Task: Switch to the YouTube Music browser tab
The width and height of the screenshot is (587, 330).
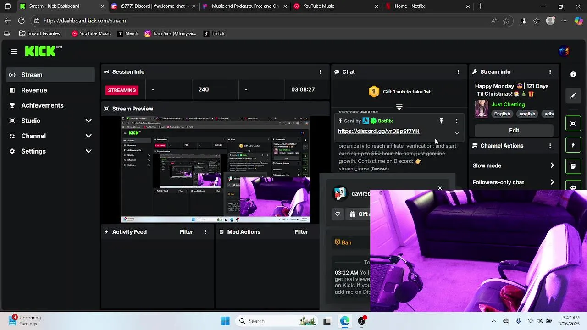Action: click(x=335, y=6)
